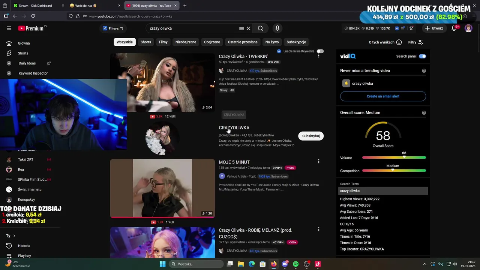The height and width of the screenshot is (270, 480).
Task: Open Various Artists - Topic channel link
Action: tap(241, 176)
